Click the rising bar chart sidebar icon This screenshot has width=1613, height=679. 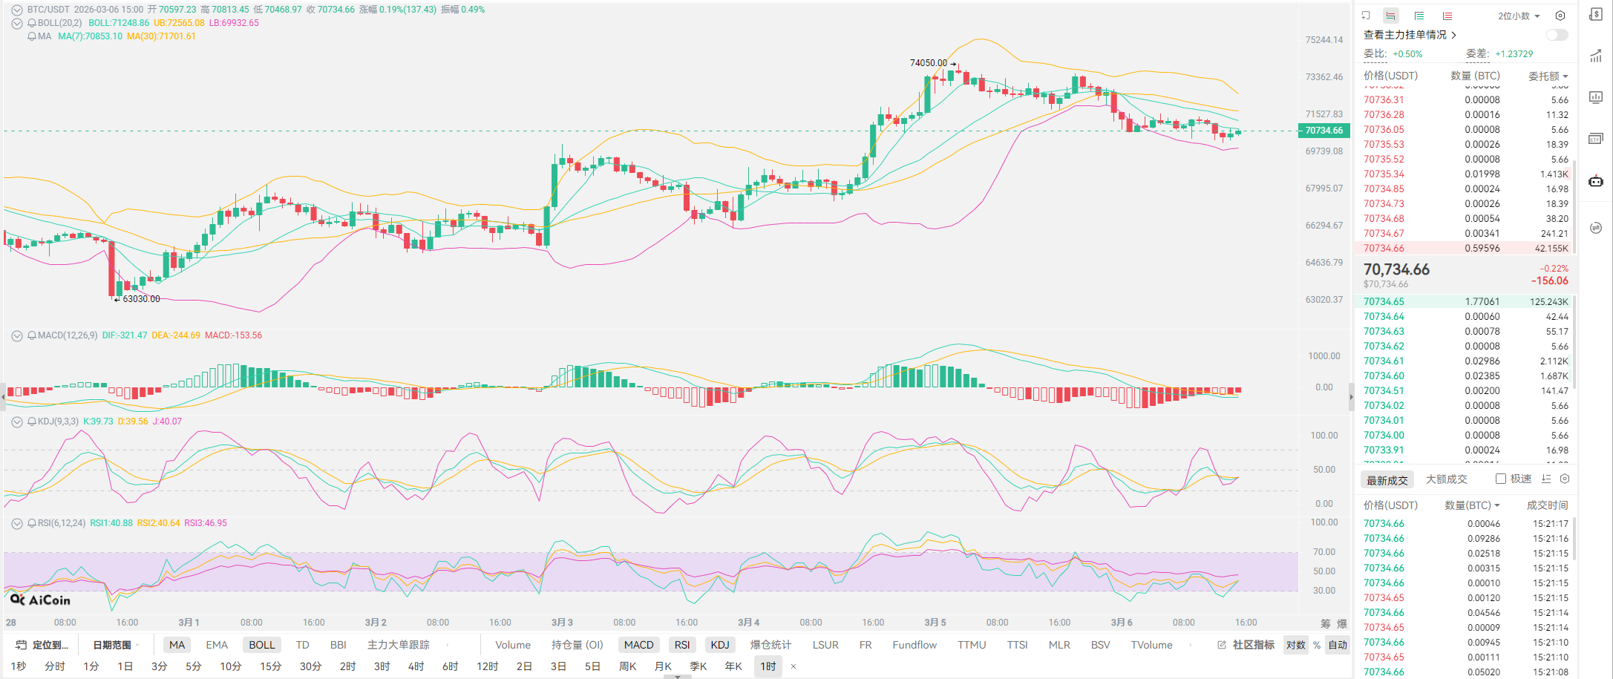tap(1596, 56)
